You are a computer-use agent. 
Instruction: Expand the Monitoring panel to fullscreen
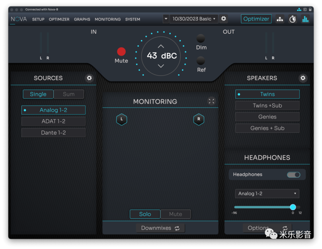click(x=211, y=101)
